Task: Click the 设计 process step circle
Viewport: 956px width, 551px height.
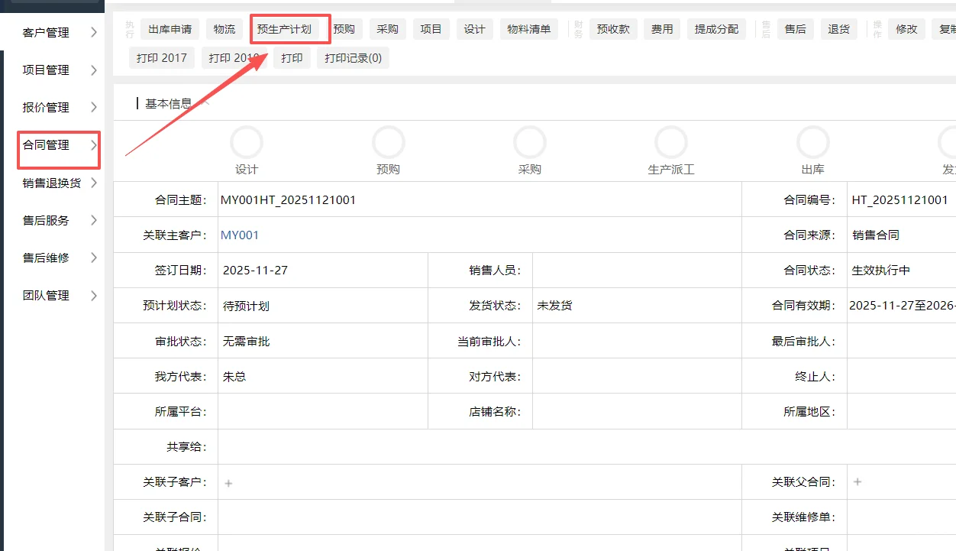Action: point(246,142)
